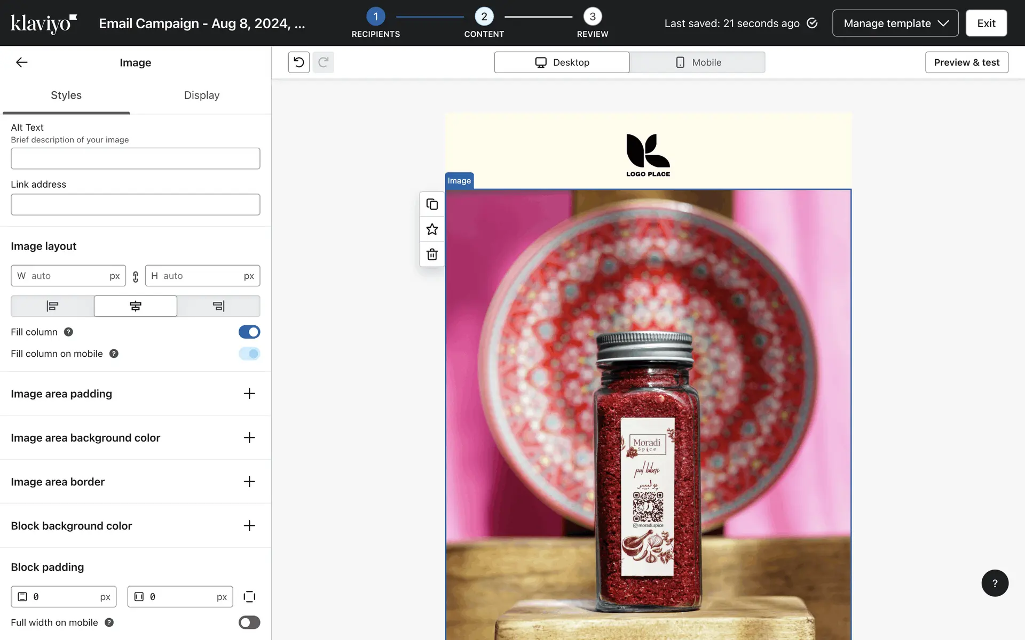The width and height of the screenshot is (1025, 640).
Task: Go to Recipients step
Action: 376,17
